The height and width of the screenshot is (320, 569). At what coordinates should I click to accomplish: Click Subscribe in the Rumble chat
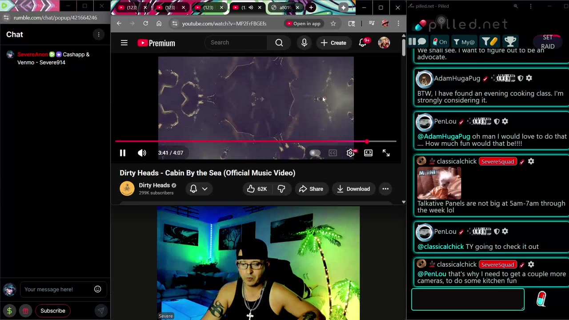53,311
